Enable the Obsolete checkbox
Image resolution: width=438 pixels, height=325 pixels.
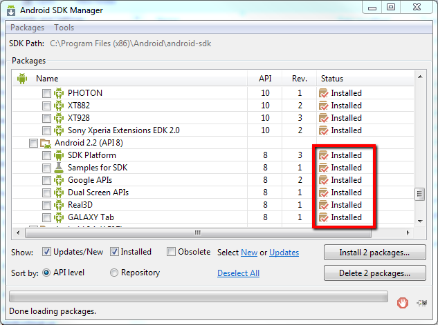[x=172, y=252]
